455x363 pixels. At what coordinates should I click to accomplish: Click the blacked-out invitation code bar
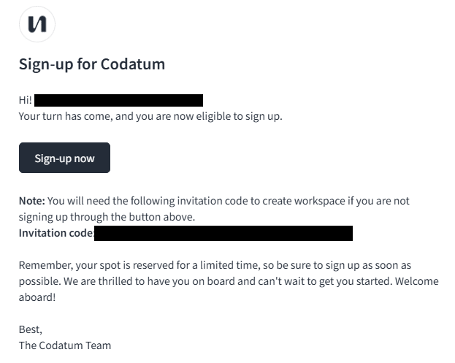coord(223,233)
